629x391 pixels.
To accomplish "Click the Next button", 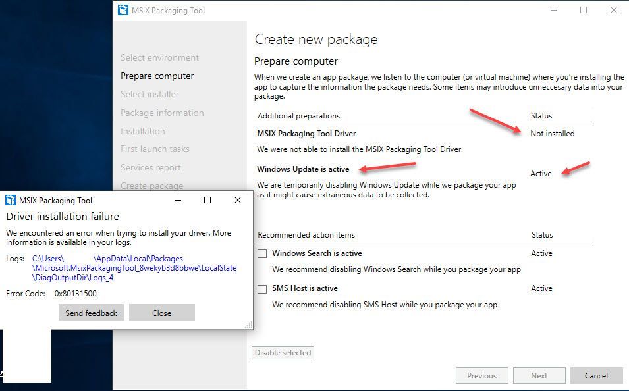I will [x=539, y=375].
